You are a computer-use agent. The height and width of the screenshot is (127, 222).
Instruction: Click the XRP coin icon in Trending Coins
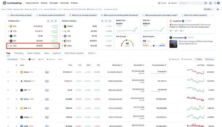[11, 36]
